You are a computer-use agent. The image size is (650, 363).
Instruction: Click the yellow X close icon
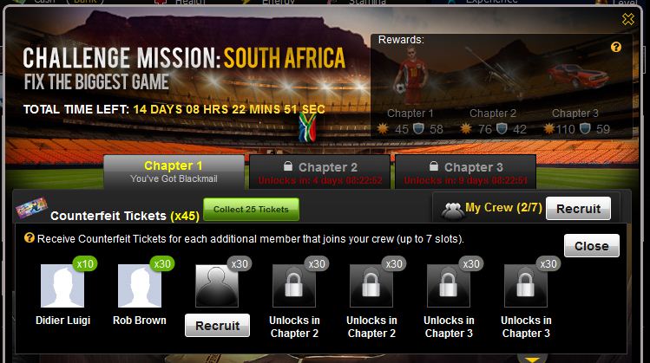pos(628,19)
